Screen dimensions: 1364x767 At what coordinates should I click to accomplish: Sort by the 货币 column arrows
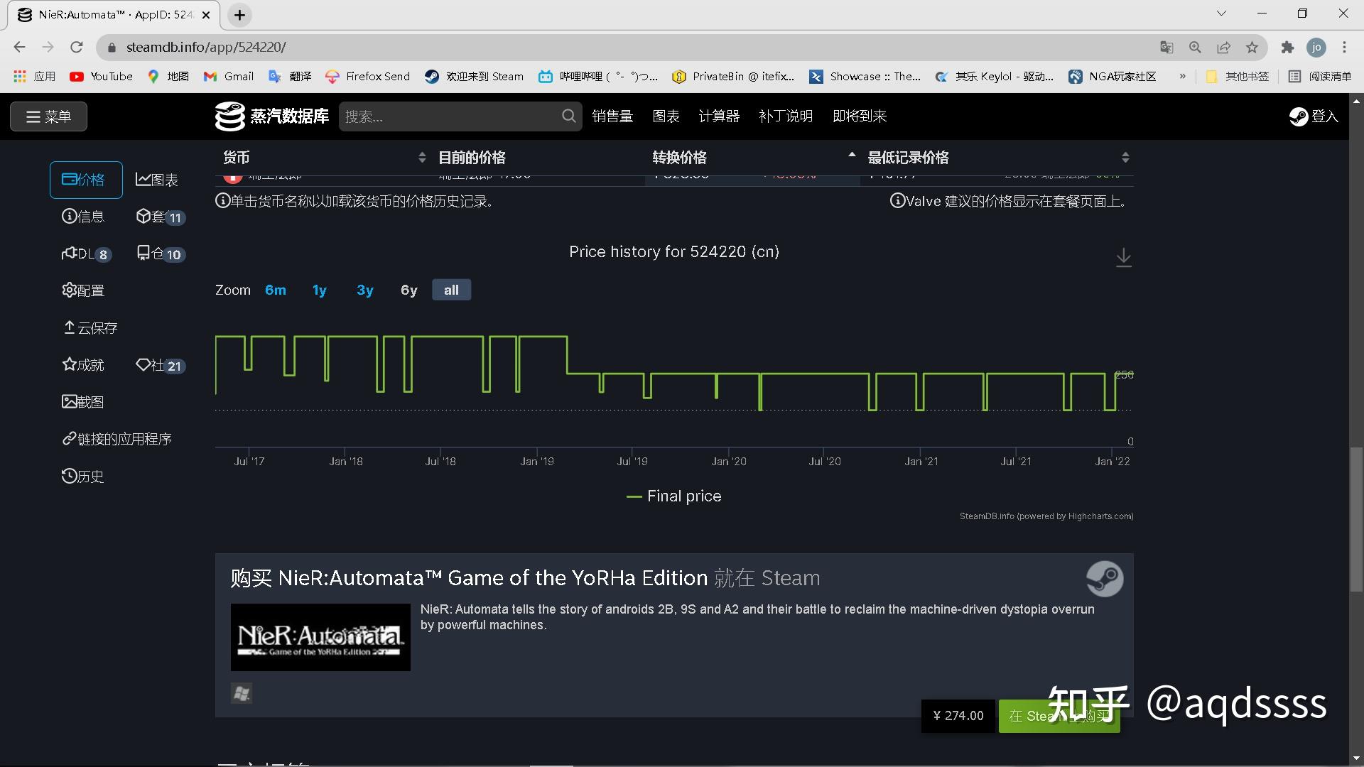pos(422,158)
